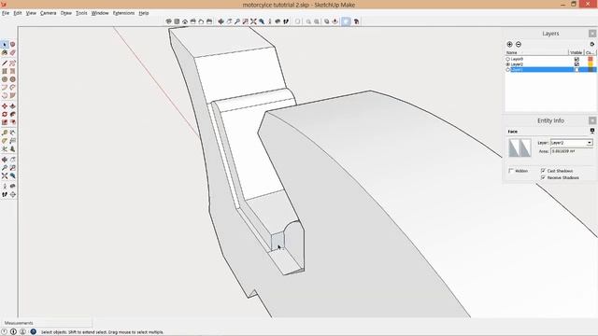This screenshot has height=336, width=598.
Task: Select the Follow Me tool
Action: (12, 114)
